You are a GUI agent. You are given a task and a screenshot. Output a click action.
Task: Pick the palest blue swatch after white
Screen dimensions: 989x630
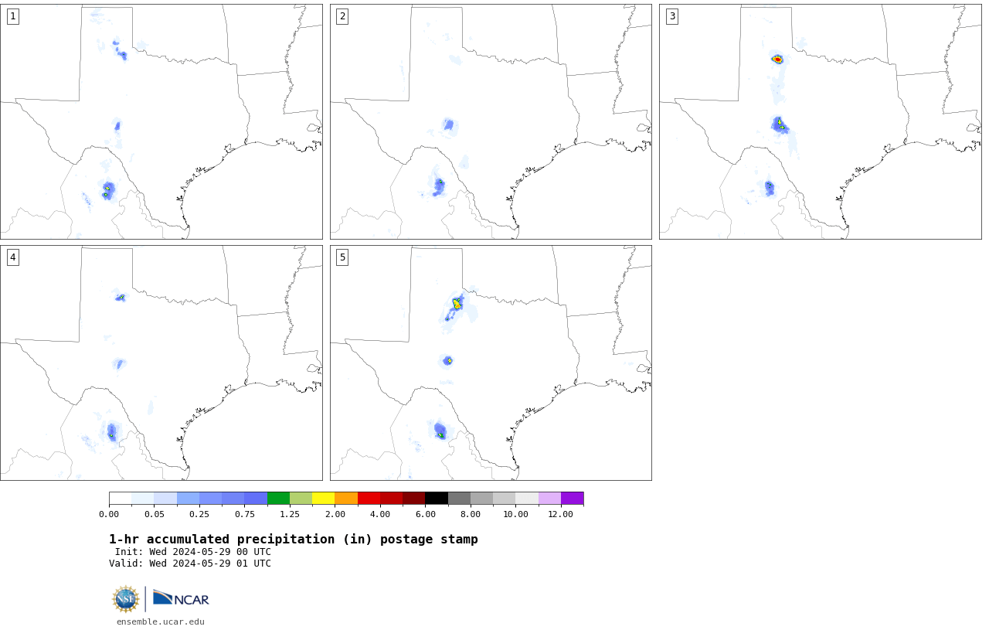[143, 498]
